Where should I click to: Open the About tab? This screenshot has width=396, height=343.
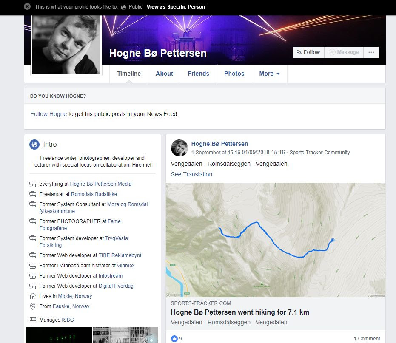pos(164,74)
